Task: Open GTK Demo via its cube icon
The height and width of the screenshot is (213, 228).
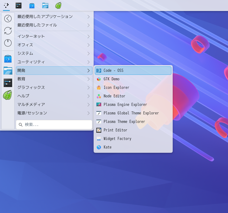Action: coord(99,79)
